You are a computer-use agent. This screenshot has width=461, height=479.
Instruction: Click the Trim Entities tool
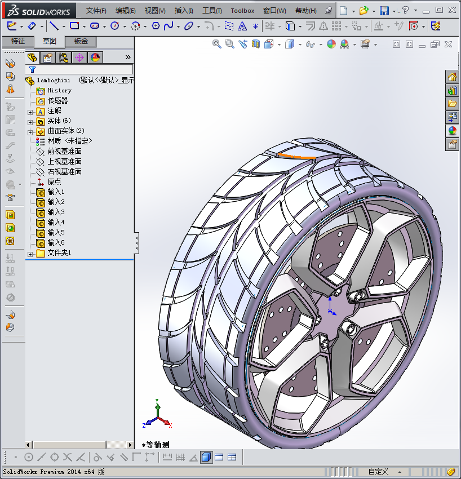(270, 26)
